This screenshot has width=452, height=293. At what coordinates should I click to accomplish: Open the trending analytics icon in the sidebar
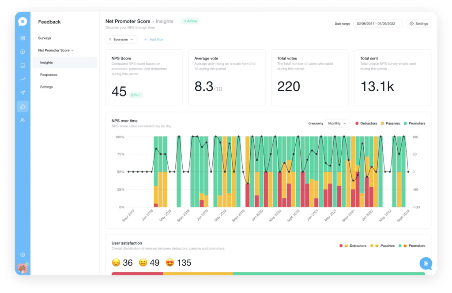click(23, 79)
